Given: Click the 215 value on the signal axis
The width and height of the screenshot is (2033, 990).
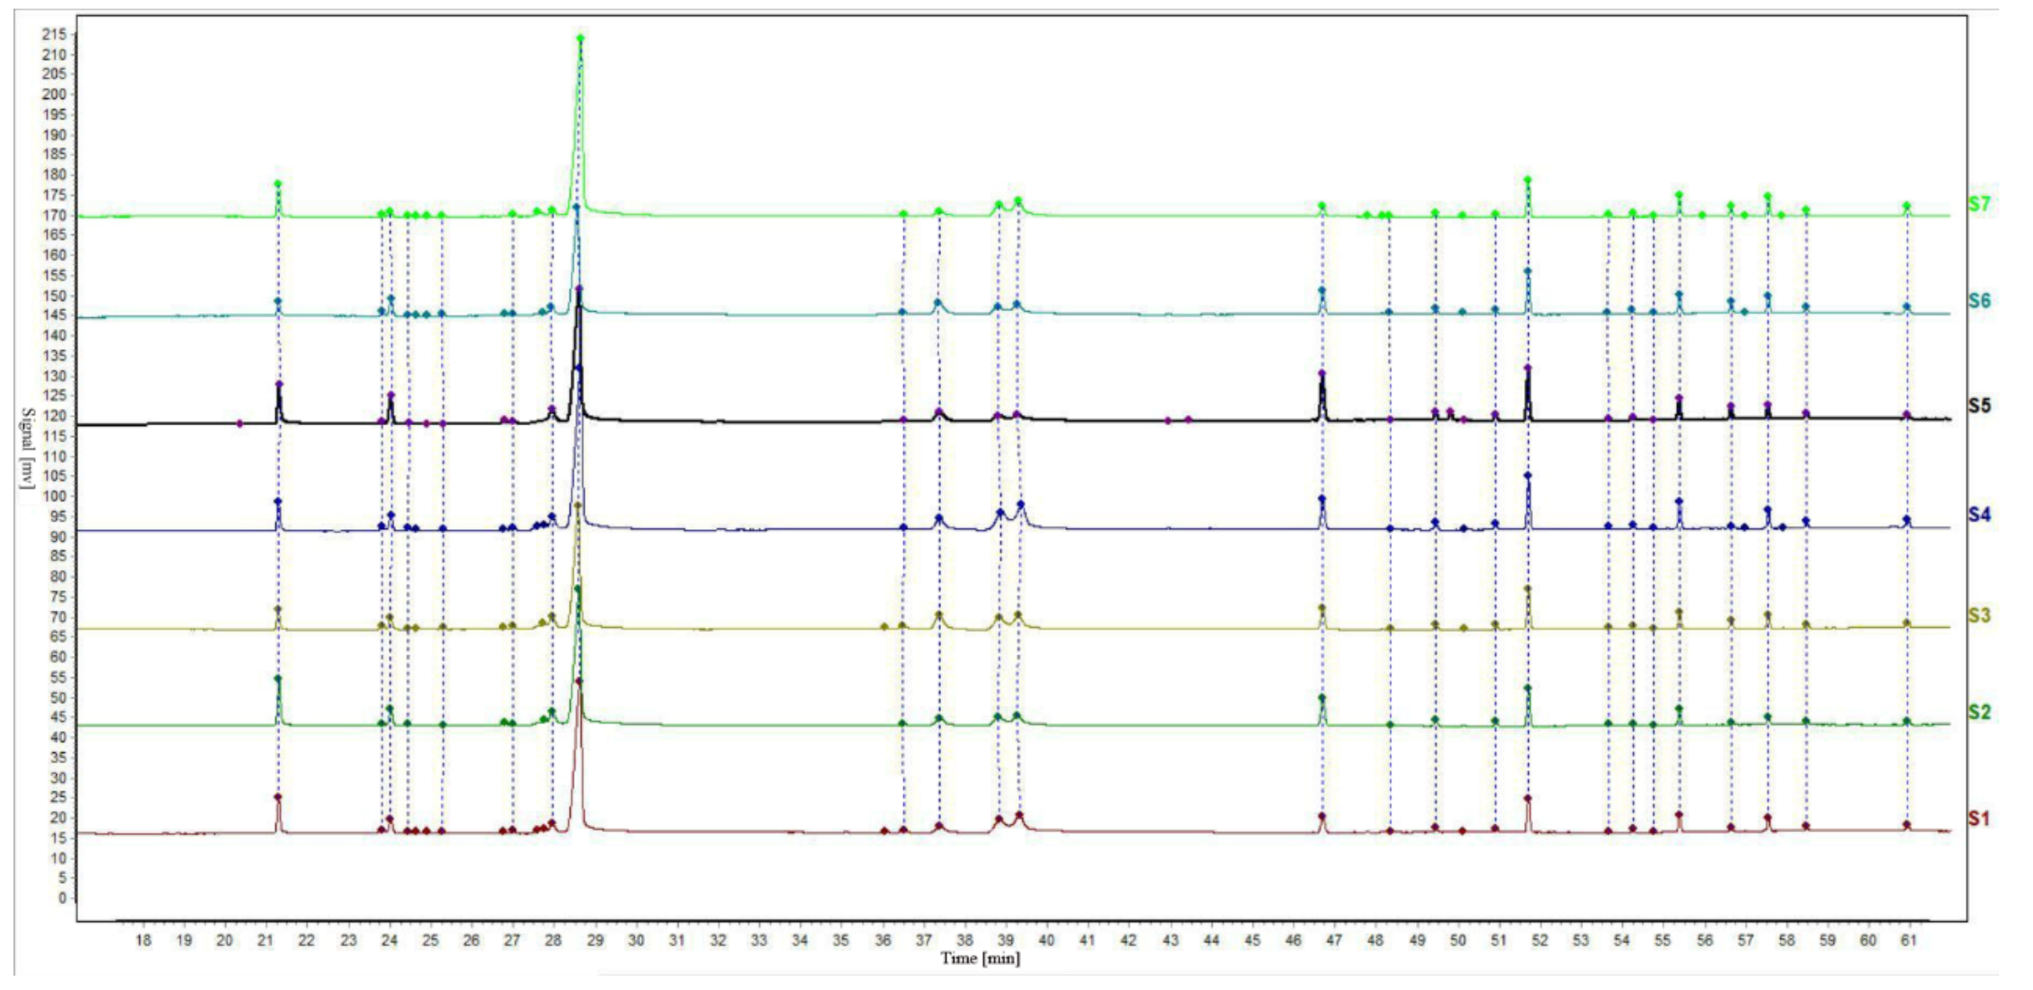Looking at the screenshot, I should tap(53, 34).
